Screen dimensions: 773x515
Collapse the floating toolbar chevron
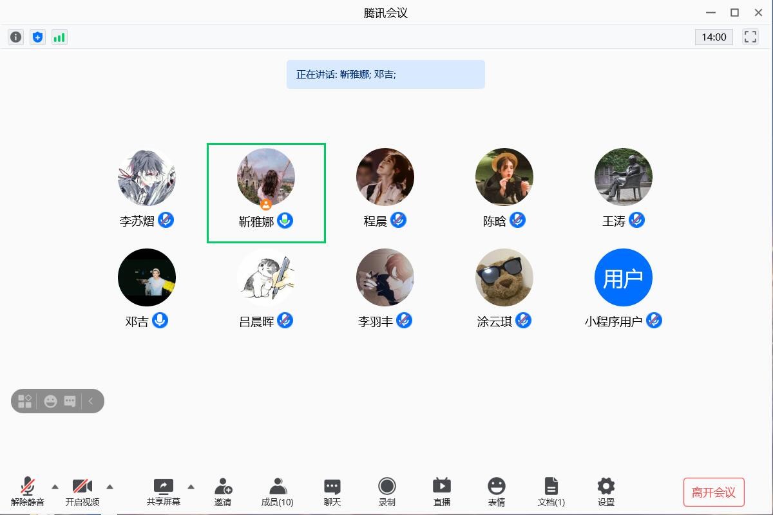[x=91, y=401]
